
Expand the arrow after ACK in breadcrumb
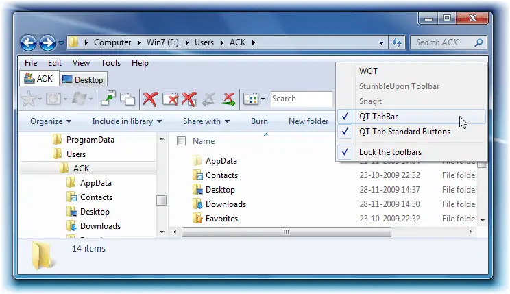pyautogui.click(x=253, y=42)
